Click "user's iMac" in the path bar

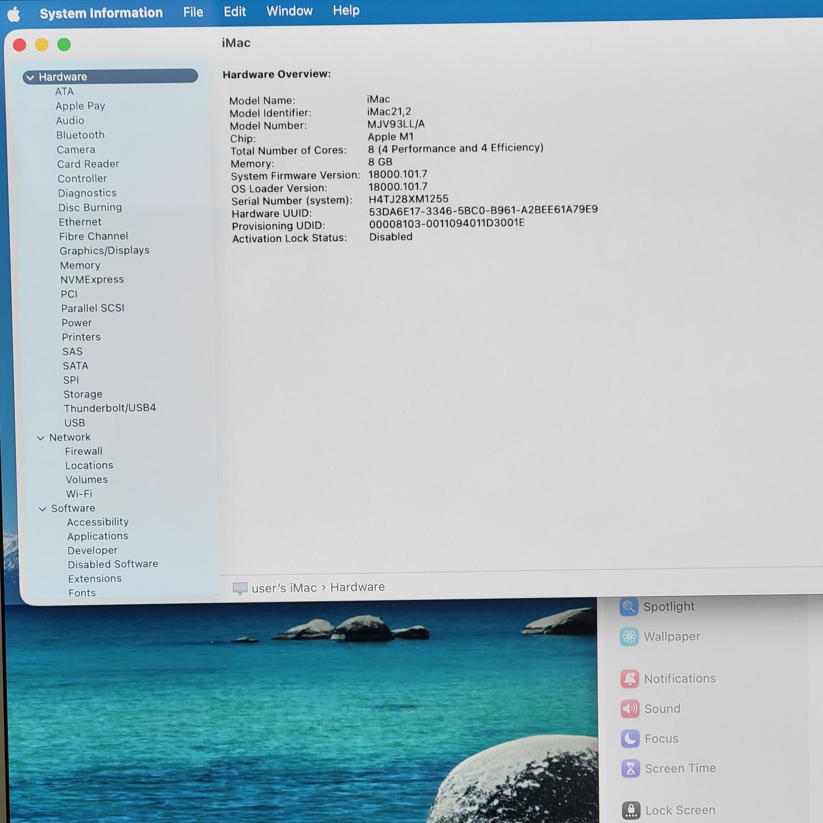(284, 588)
